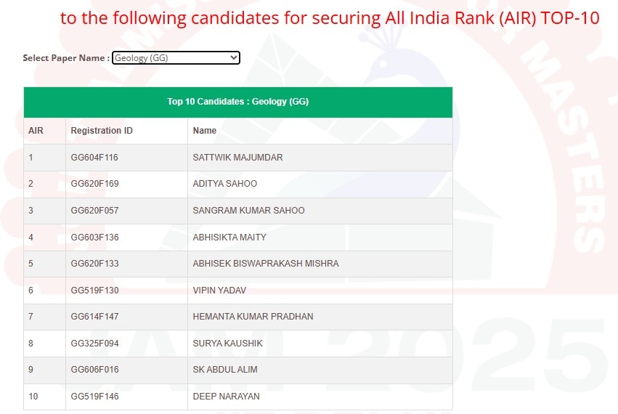Click the Name column header
Viewport: 618px width, 414px height.
click(205, 131)
